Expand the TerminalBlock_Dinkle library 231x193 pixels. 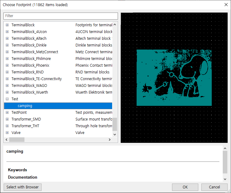(7, 45)
